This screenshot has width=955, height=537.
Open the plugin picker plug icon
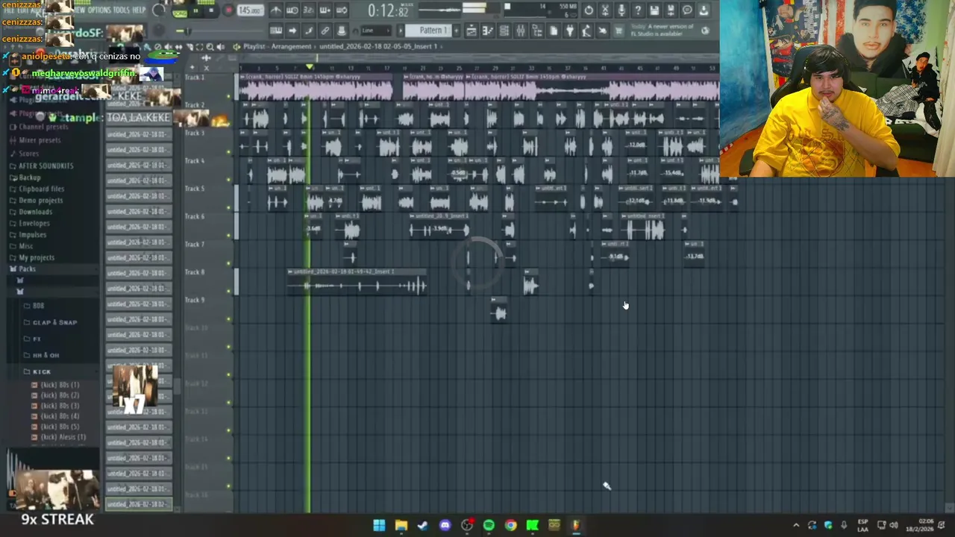click(x=569, y=31)
